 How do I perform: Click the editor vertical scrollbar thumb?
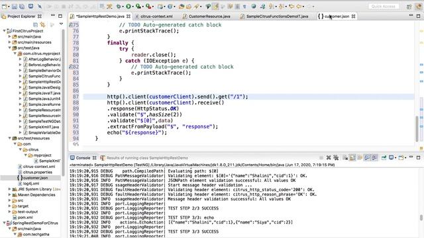tap(417, 129)
